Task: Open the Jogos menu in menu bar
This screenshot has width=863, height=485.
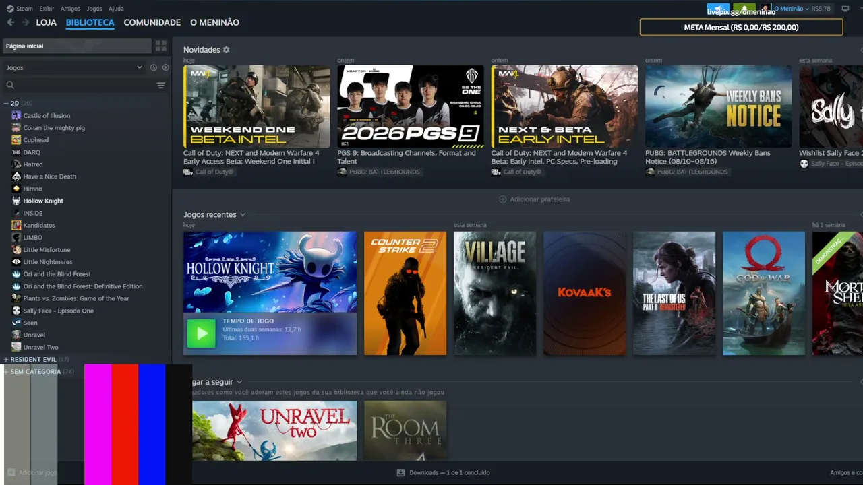Action: (94, 9)
